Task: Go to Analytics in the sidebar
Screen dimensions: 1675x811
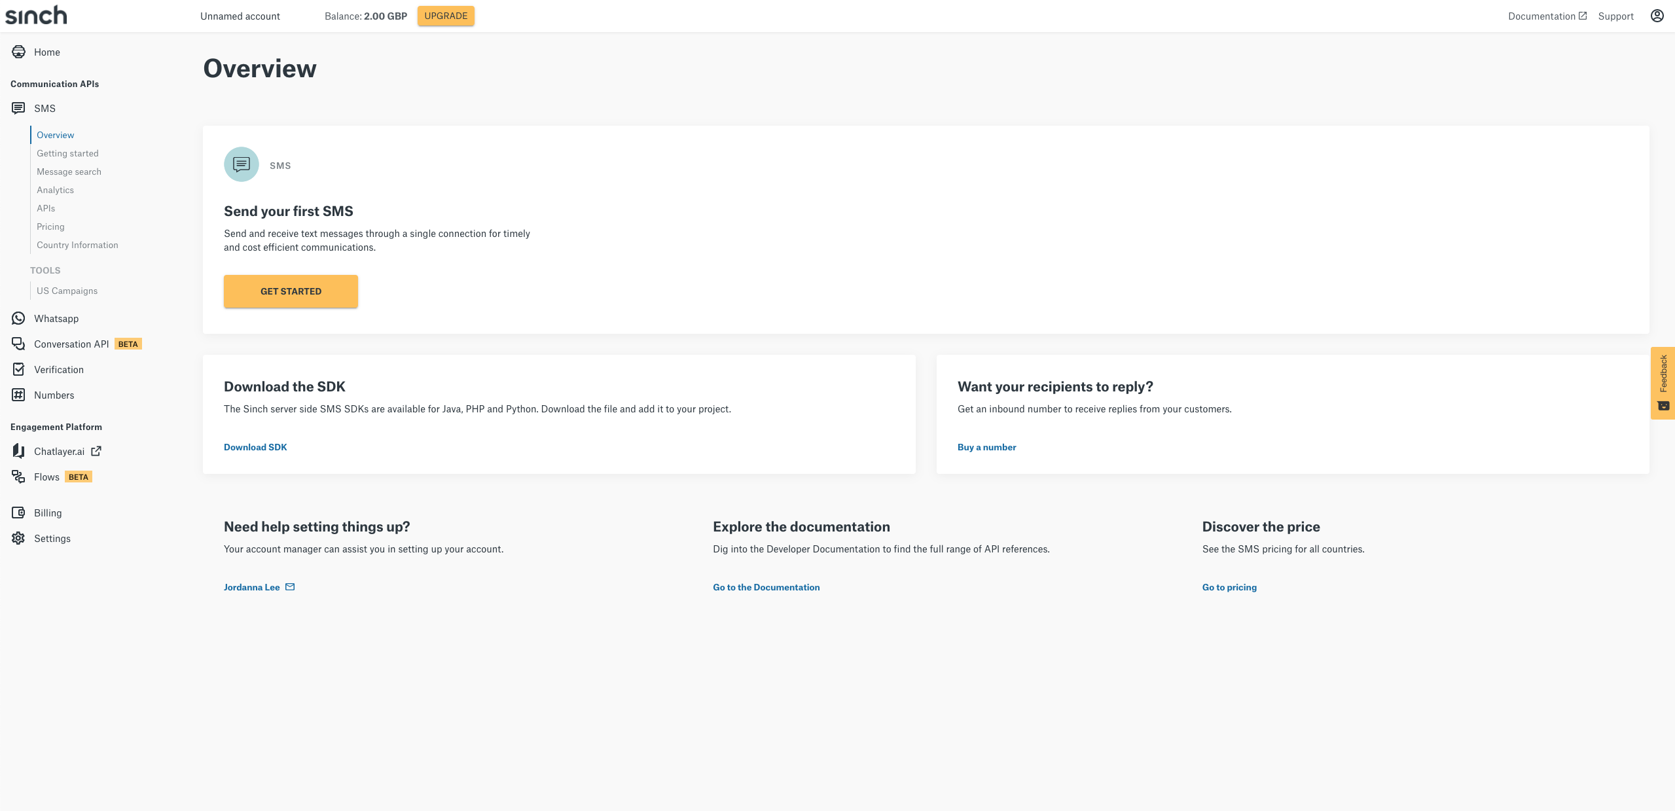Action: [55, 190]
